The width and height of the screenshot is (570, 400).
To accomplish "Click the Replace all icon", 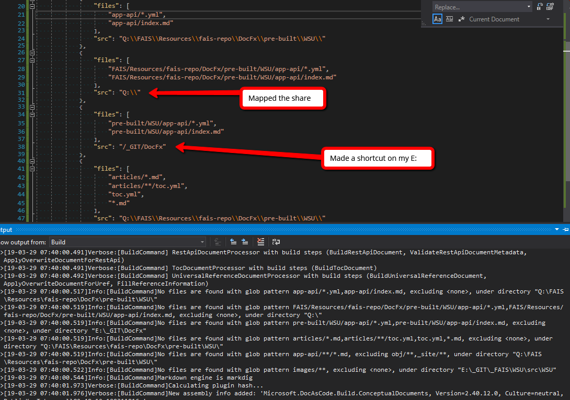I will point(550,7).
